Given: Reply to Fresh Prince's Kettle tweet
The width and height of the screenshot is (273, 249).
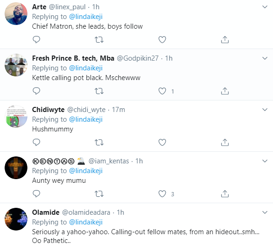Looking at the screenshot, I should [x=36, y=91].
